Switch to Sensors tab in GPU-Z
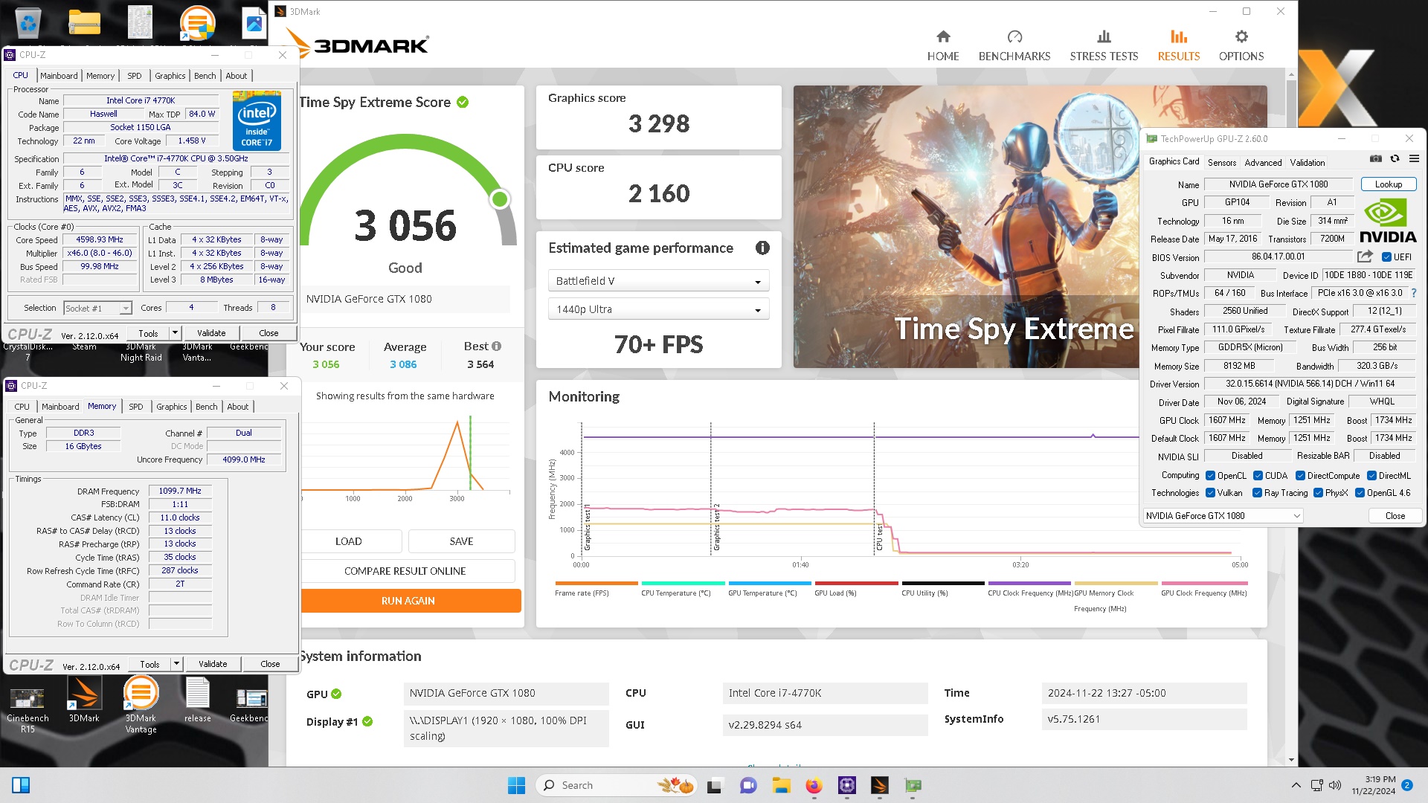The height and width of the screenshot is (803, 1428). click(1222, 163)
